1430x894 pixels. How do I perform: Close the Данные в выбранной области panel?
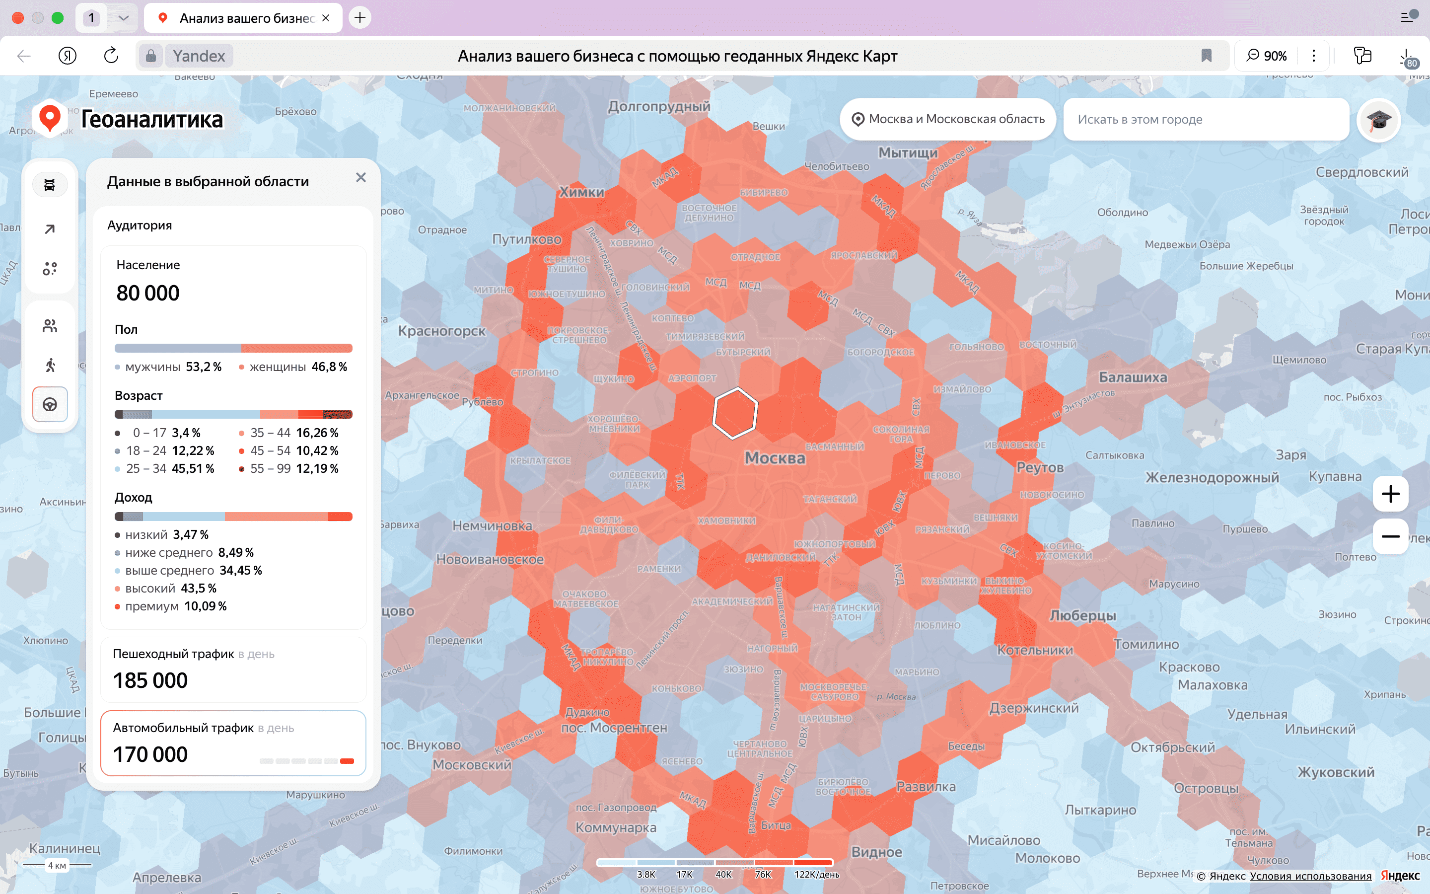[x=361, y=177]
